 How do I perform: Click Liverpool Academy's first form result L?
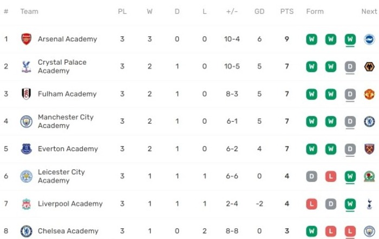311,204
